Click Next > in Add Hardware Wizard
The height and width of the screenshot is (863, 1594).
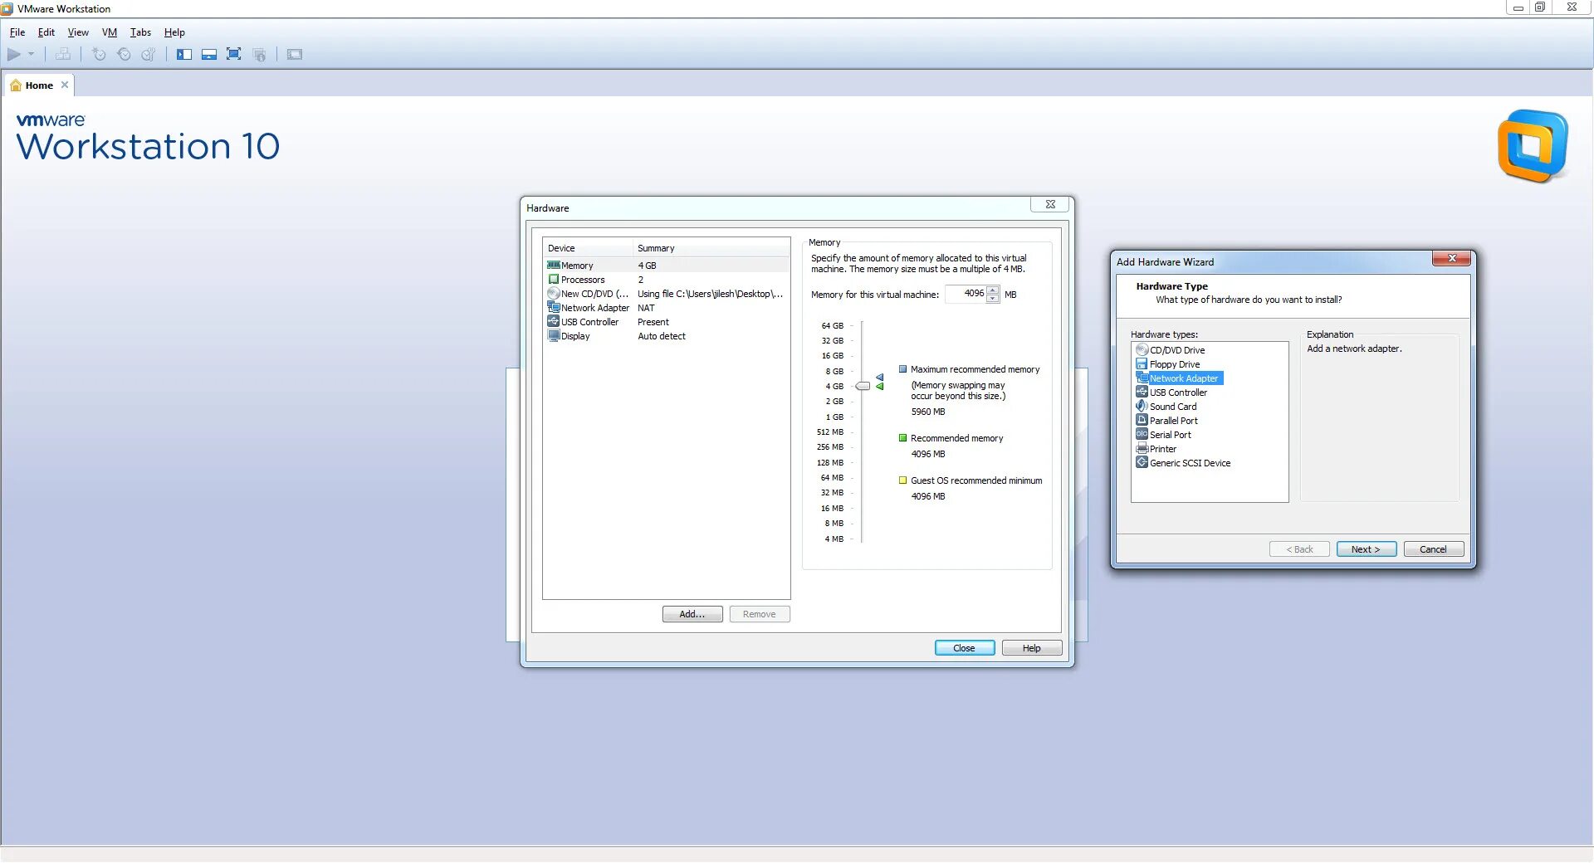(x=1367, y=549)
